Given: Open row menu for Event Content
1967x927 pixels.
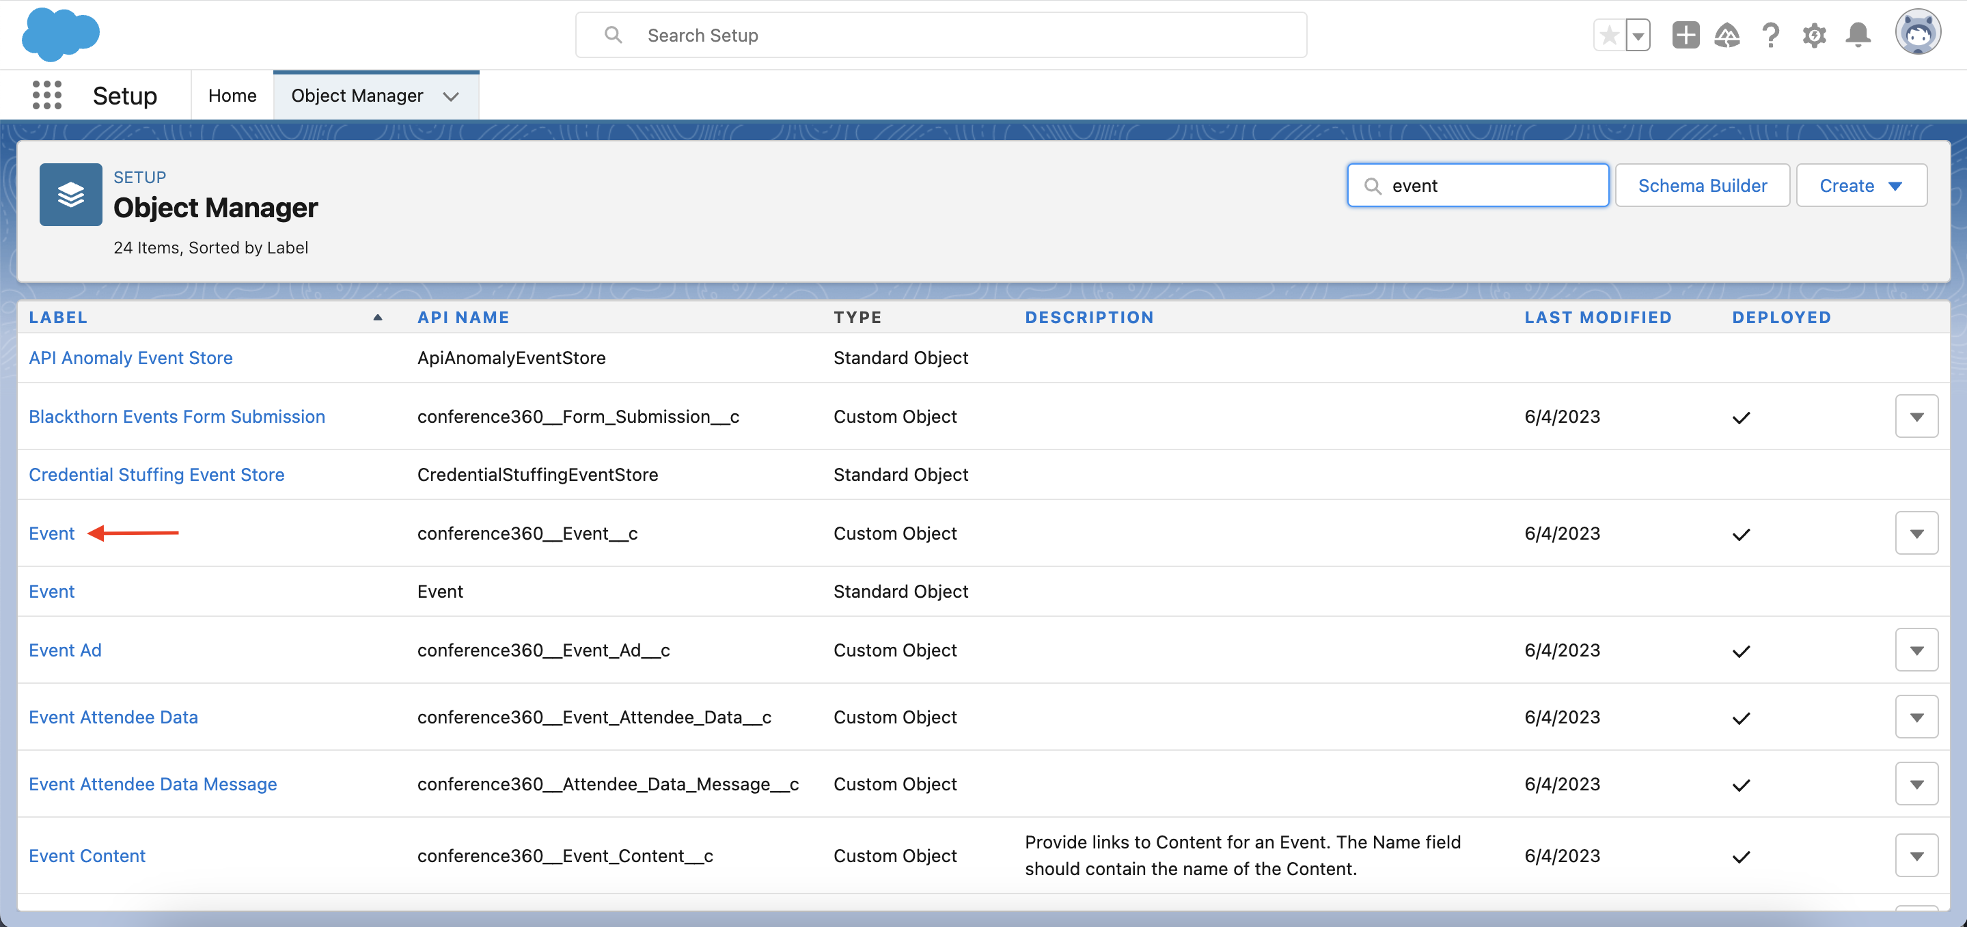Looking at the screenshot, I should click(1916, 855).
